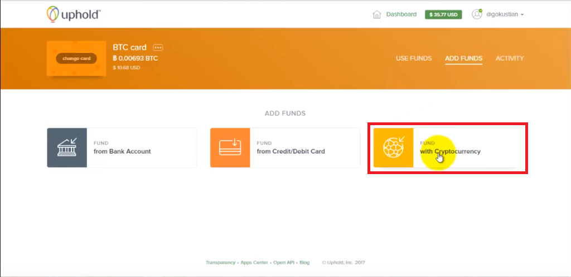Choose Fund with Cryptocurrency
This screenshot has width=571, height=277.
[x=449, y=147]
